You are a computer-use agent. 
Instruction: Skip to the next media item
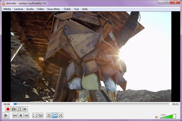pos(26,116)
